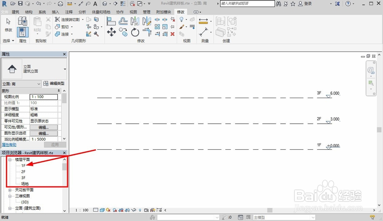
Task: Switch to the 视图 ribbon tab
Action: coord(133,12)
